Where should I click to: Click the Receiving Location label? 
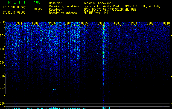tap(64, 6)
